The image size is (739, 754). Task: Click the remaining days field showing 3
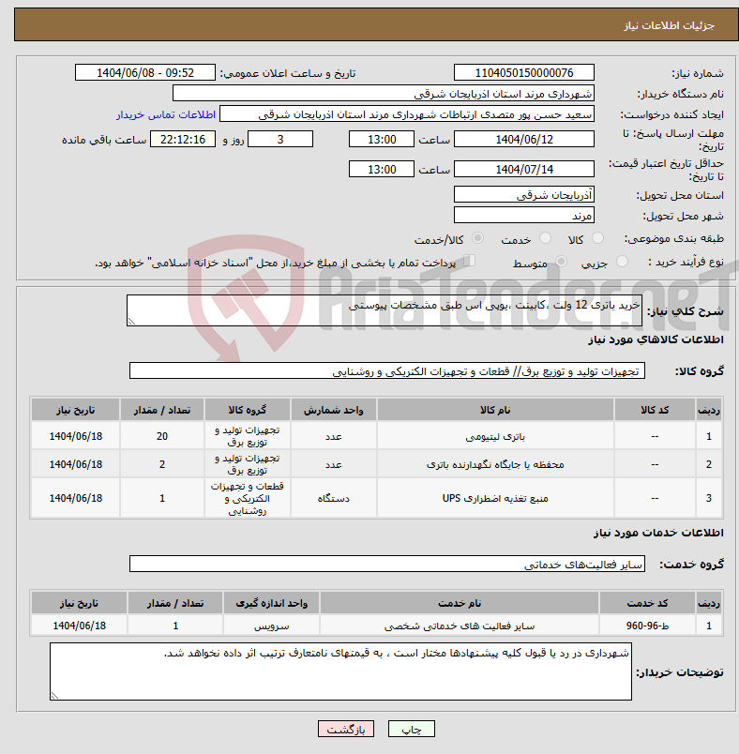280,140
